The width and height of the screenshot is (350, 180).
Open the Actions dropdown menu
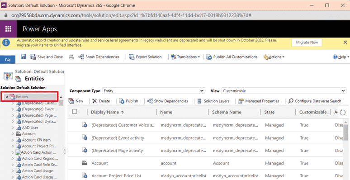point(274,57)
